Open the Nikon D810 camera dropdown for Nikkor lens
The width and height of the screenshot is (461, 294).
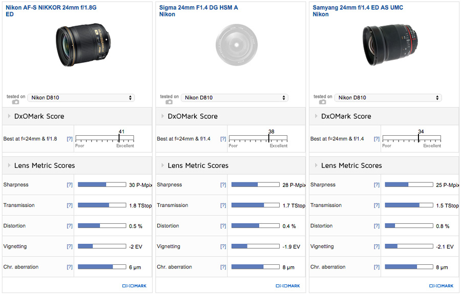click(81, 98)
